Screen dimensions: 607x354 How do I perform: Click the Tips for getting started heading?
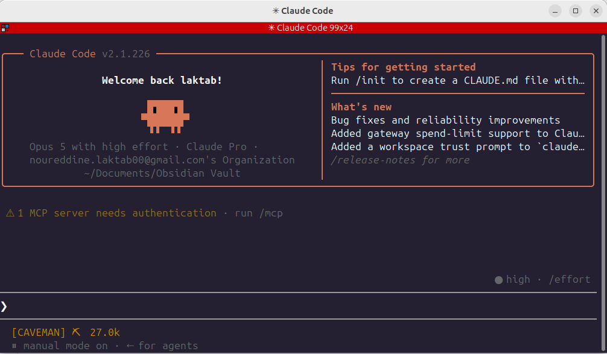[x=404, y=68]
